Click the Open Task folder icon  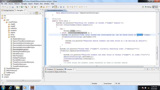44,7
